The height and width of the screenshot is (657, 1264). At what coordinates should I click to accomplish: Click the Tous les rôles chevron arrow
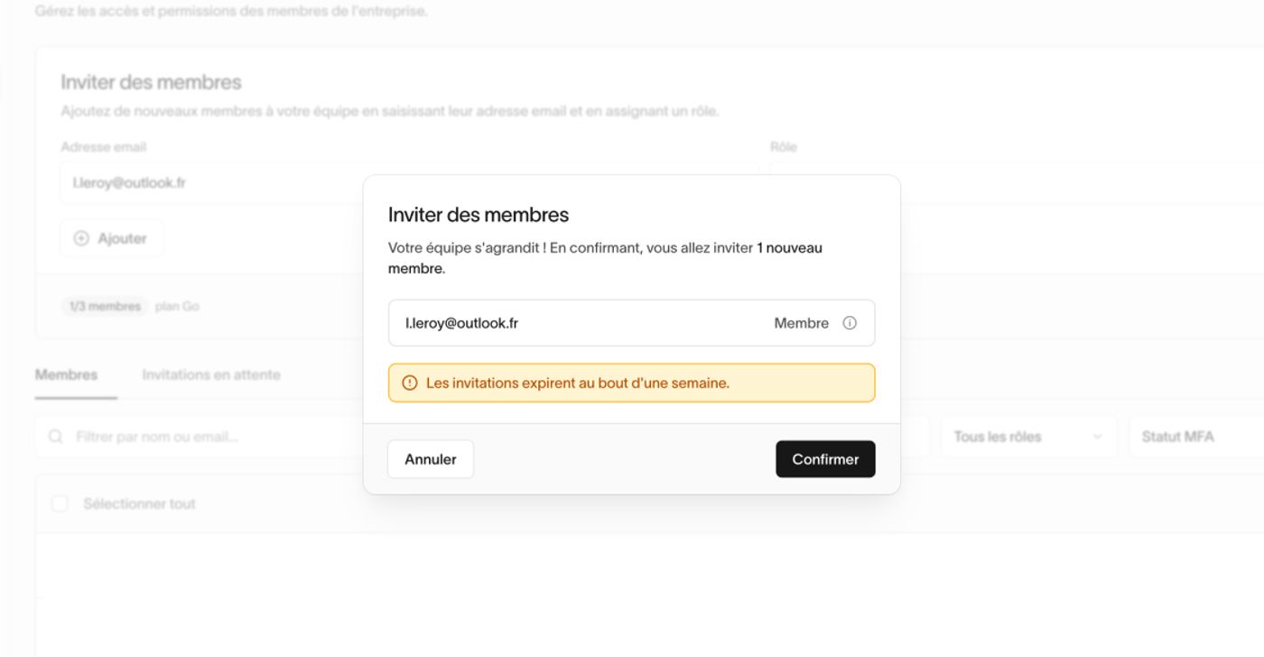(1098, 437)
